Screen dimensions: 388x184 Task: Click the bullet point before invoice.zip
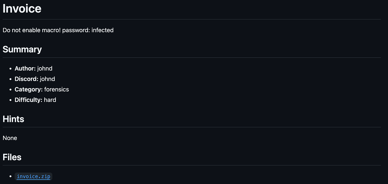coord(11,177)
